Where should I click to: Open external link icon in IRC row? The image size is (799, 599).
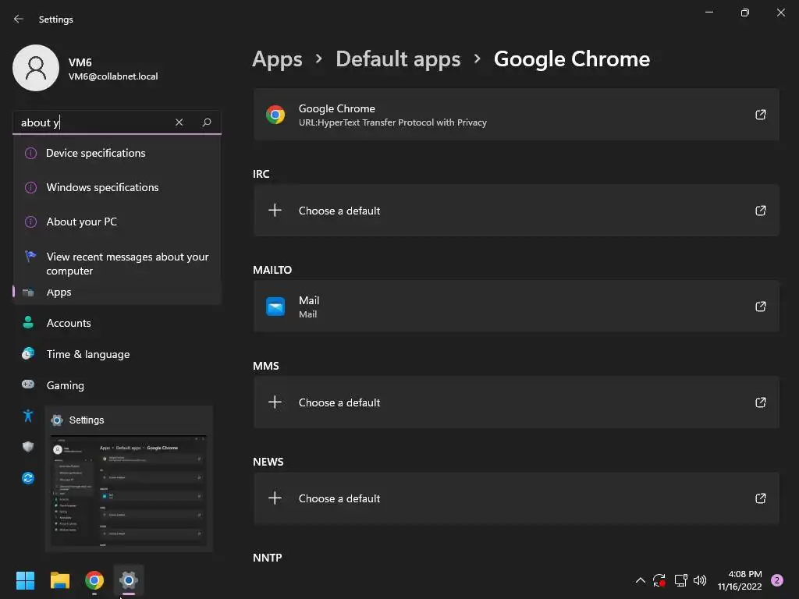coord(760,211)
